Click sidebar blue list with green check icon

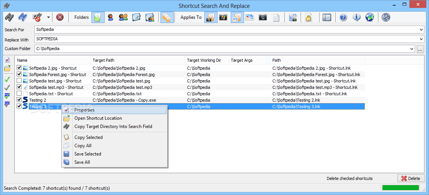click(x=8, y=96)
